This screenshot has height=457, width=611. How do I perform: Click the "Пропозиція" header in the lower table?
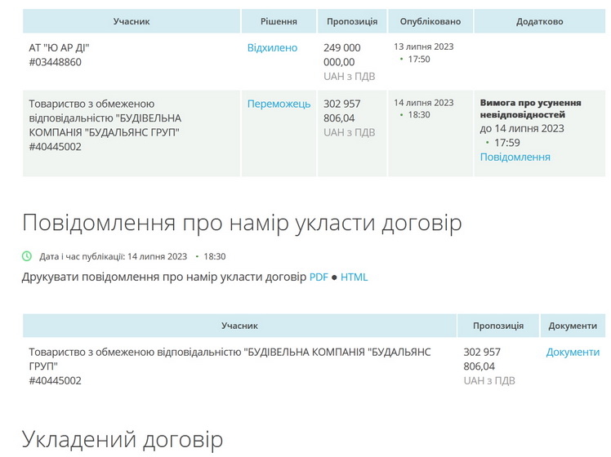[497, 326]
